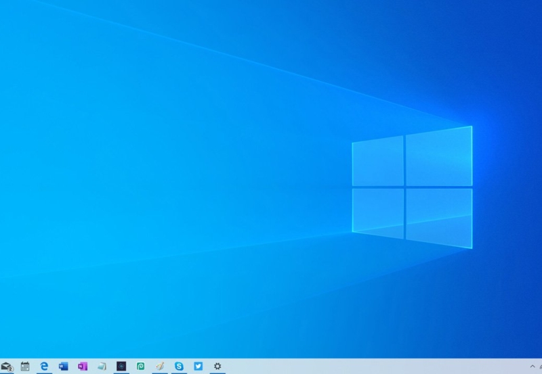Viewport: 542px width, 374px height.
Task: Open the Mail app in the taskbar
Action: point(7,367)
